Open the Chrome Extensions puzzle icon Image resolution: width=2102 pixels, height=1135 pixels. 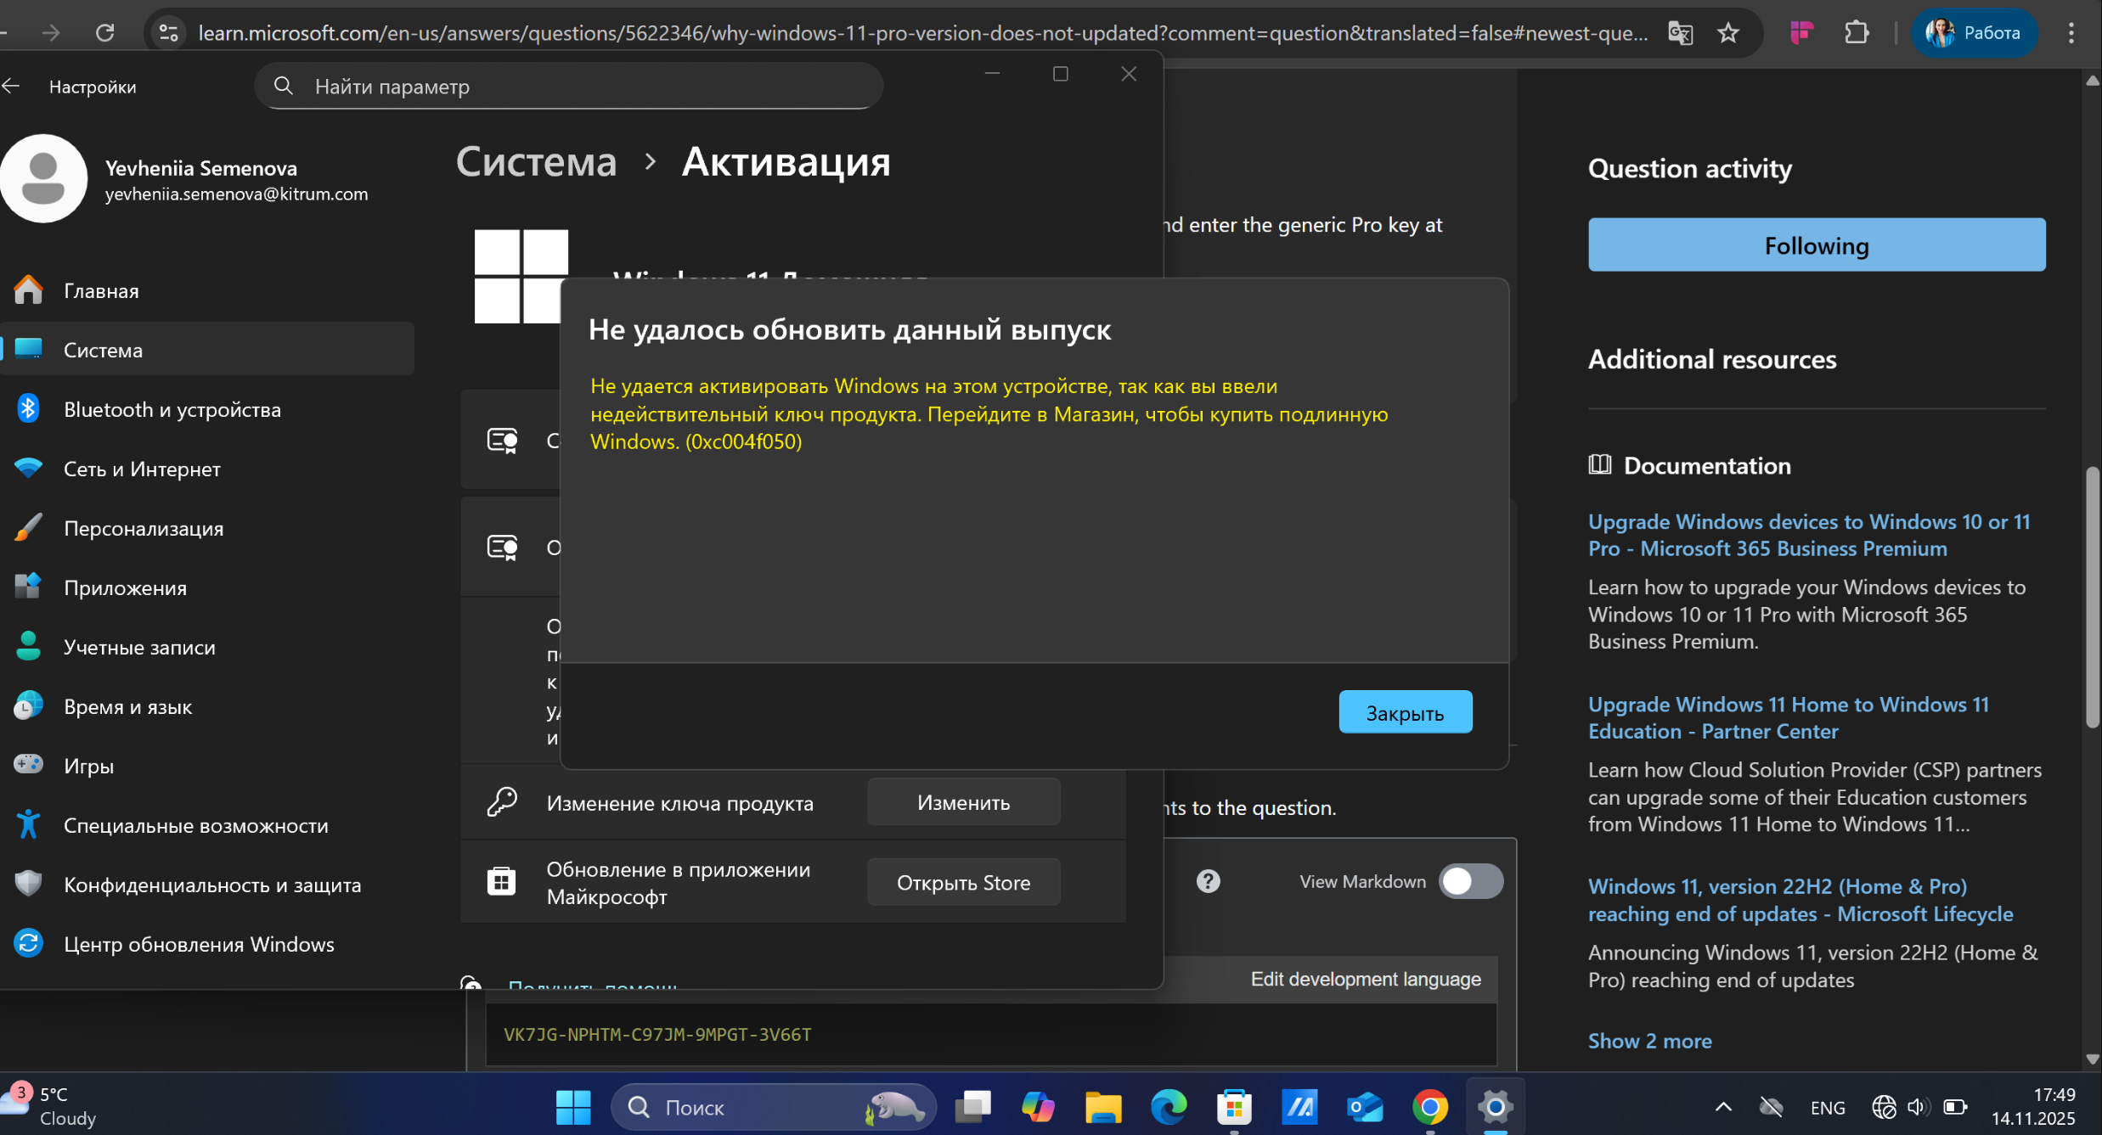pyautogui.click(x=1857, y=32)
